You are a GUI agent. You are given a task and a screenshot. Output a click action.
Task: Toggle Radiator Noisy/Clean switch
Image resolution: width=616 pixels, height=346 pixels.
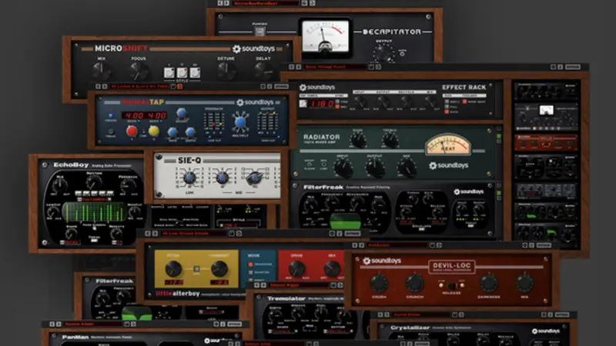(310, 165)
